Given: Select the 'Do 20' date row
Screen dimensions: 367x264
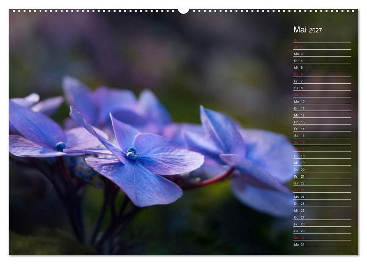Looking at the screenshot, I should coord(322,169).
